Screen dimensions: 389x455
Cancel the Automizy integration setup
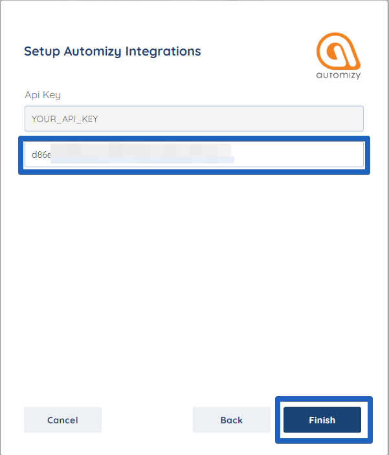63,419
